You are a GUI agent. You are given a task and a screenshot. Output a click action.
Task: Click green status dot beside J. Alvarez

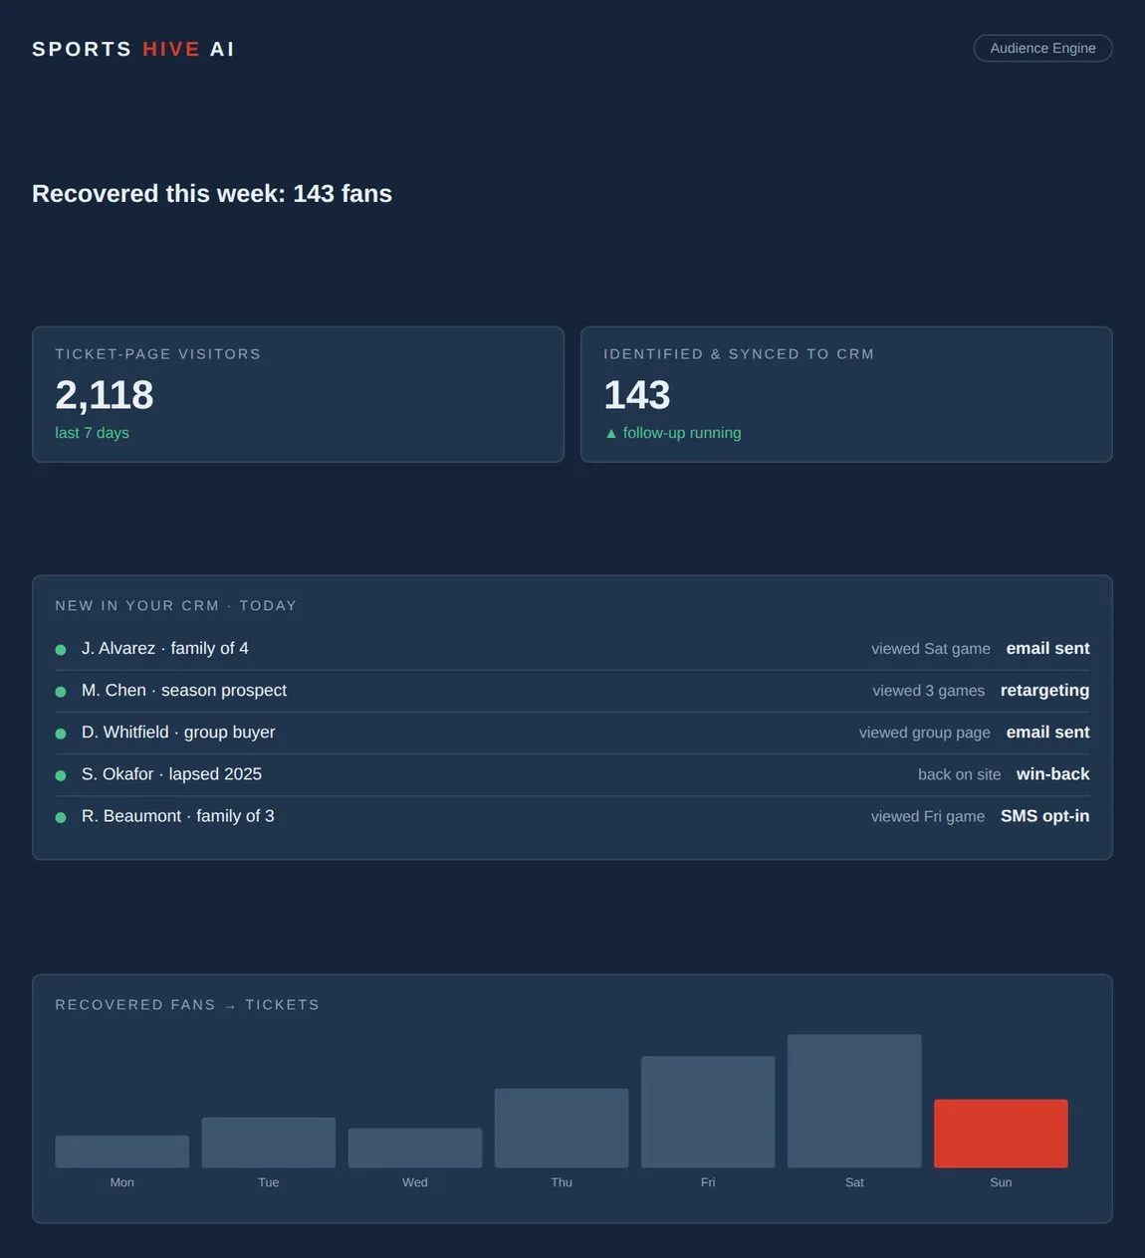point(61,650)
